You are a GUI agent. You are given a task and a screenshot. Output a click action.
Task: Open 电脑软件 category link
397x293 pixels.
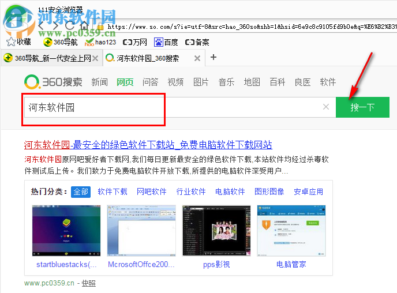(x=230, y=192)
